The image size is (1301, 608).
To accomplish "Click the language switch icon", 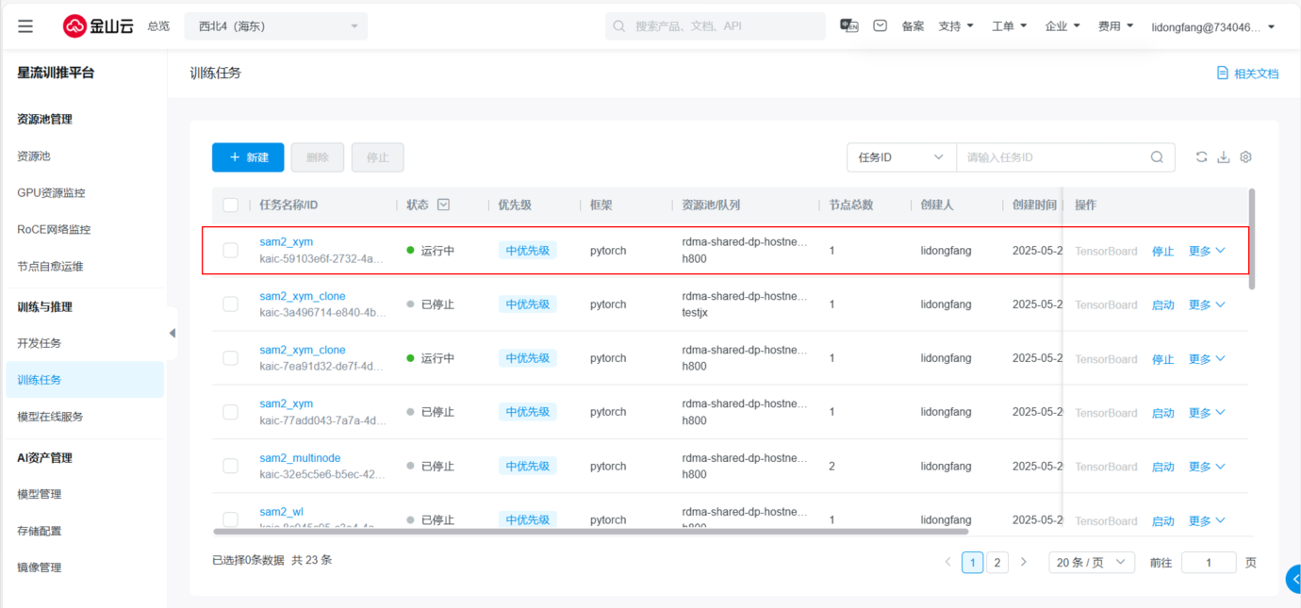I will [849, 26].
